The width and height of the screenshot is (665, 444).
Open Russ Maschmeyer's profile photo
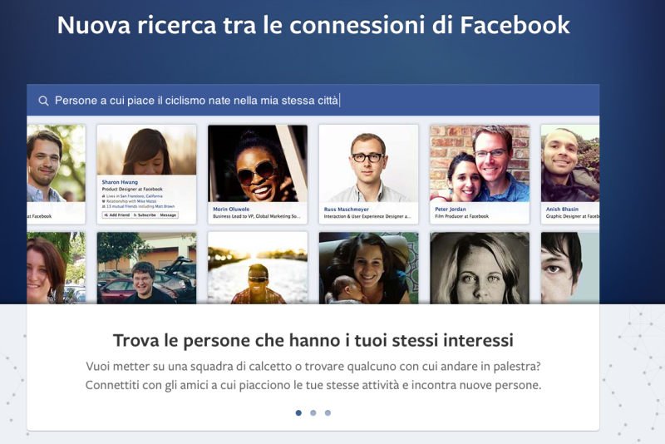(x=368, y=163)
